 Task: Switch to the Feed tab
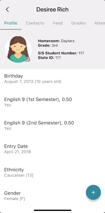(x=58, y=23)
